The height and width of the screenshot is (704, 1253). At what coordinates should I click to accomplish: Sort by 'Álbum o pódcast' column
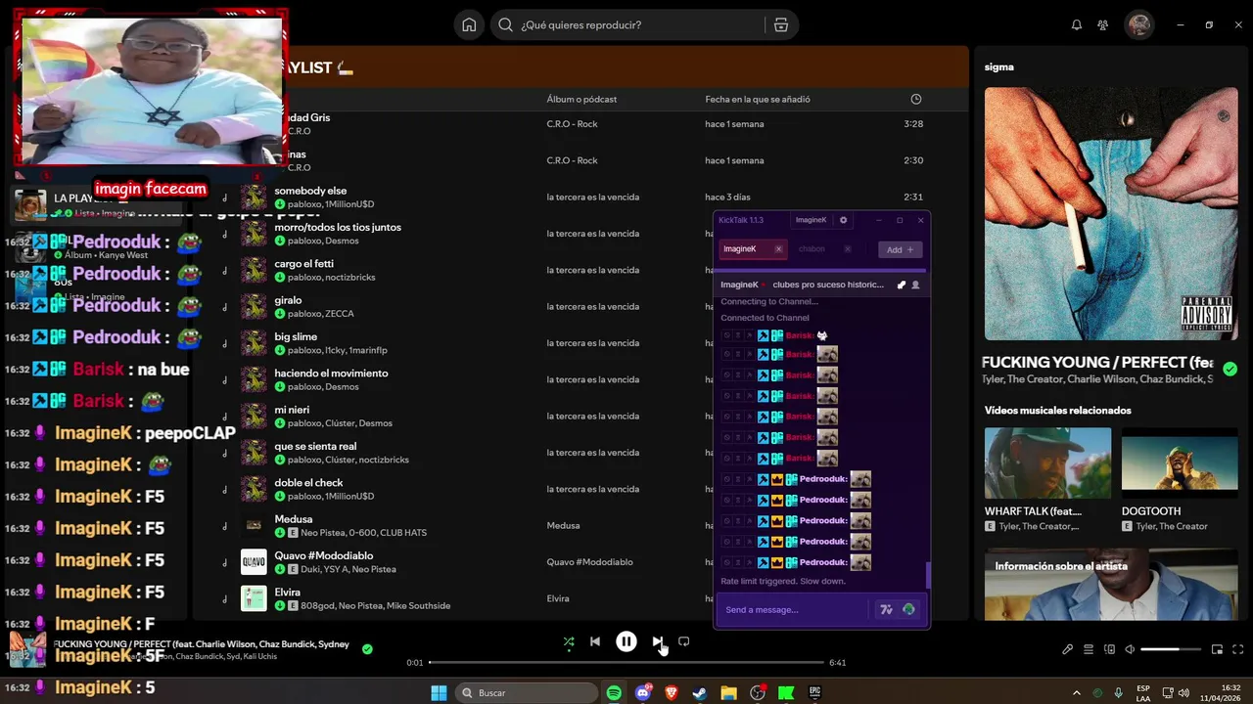tap(581, 99)
